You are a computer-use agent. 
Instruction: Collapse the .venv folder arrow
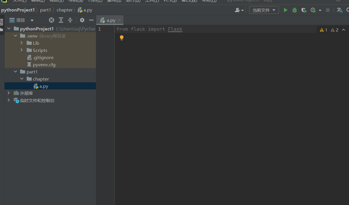(x=15, y=36)
